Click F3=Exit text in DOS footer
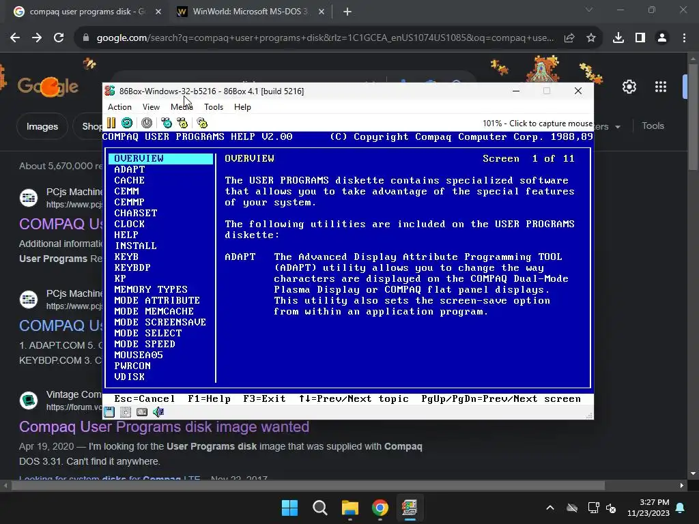This screenshot has height=524, width=699. (264, 398)
